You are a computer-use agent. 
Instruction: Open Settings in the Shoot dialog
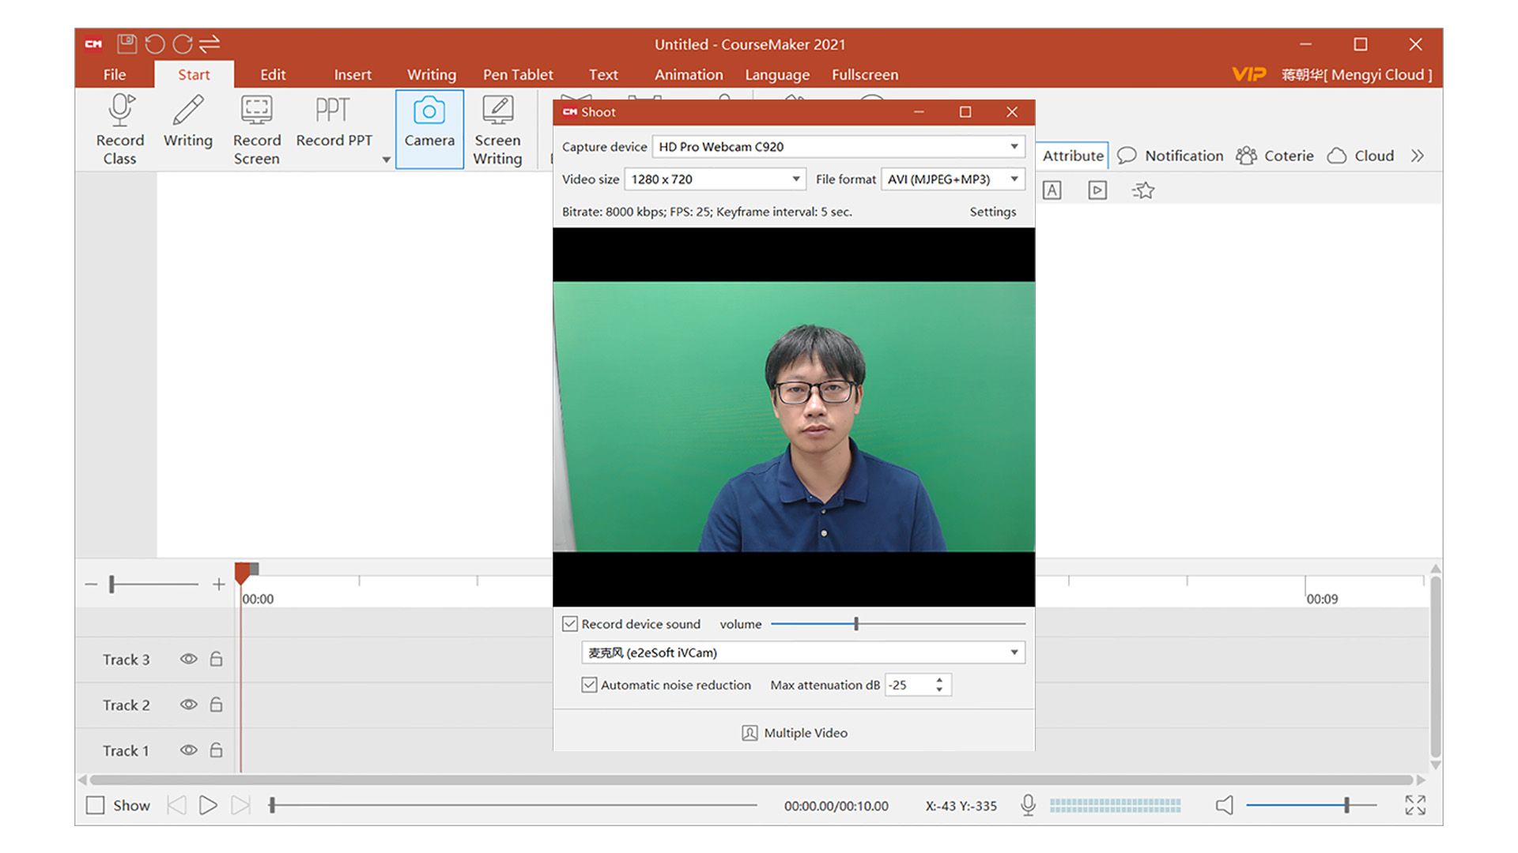(x=993, y=212)
